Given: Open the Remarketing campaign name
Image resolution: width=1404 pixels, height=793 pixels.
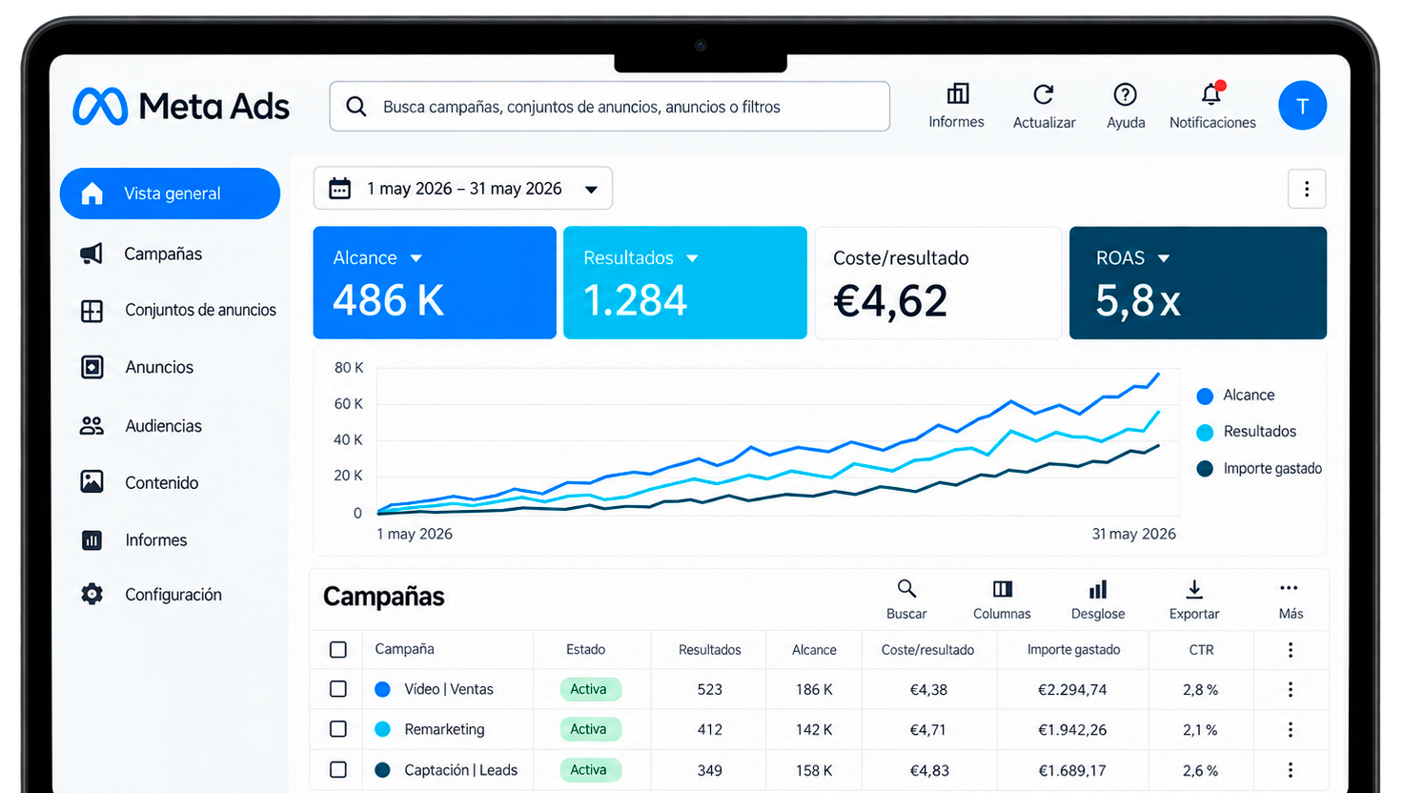Looking at the screenshot, I should pyautogui.click(x=444, y=729).
